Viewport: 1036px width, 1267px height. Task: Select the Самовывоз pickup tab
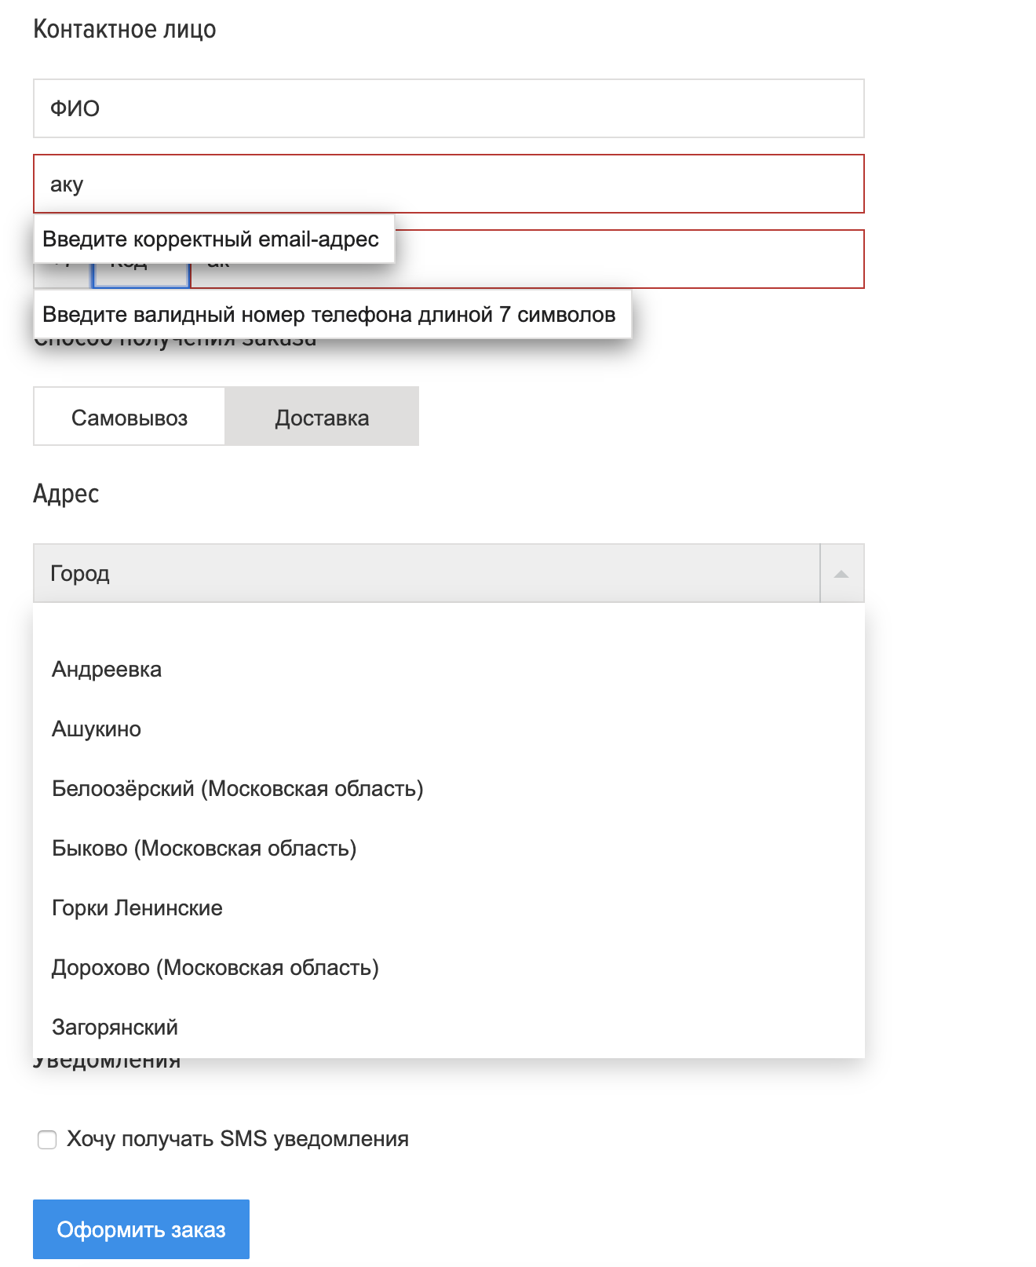(129, 417)
